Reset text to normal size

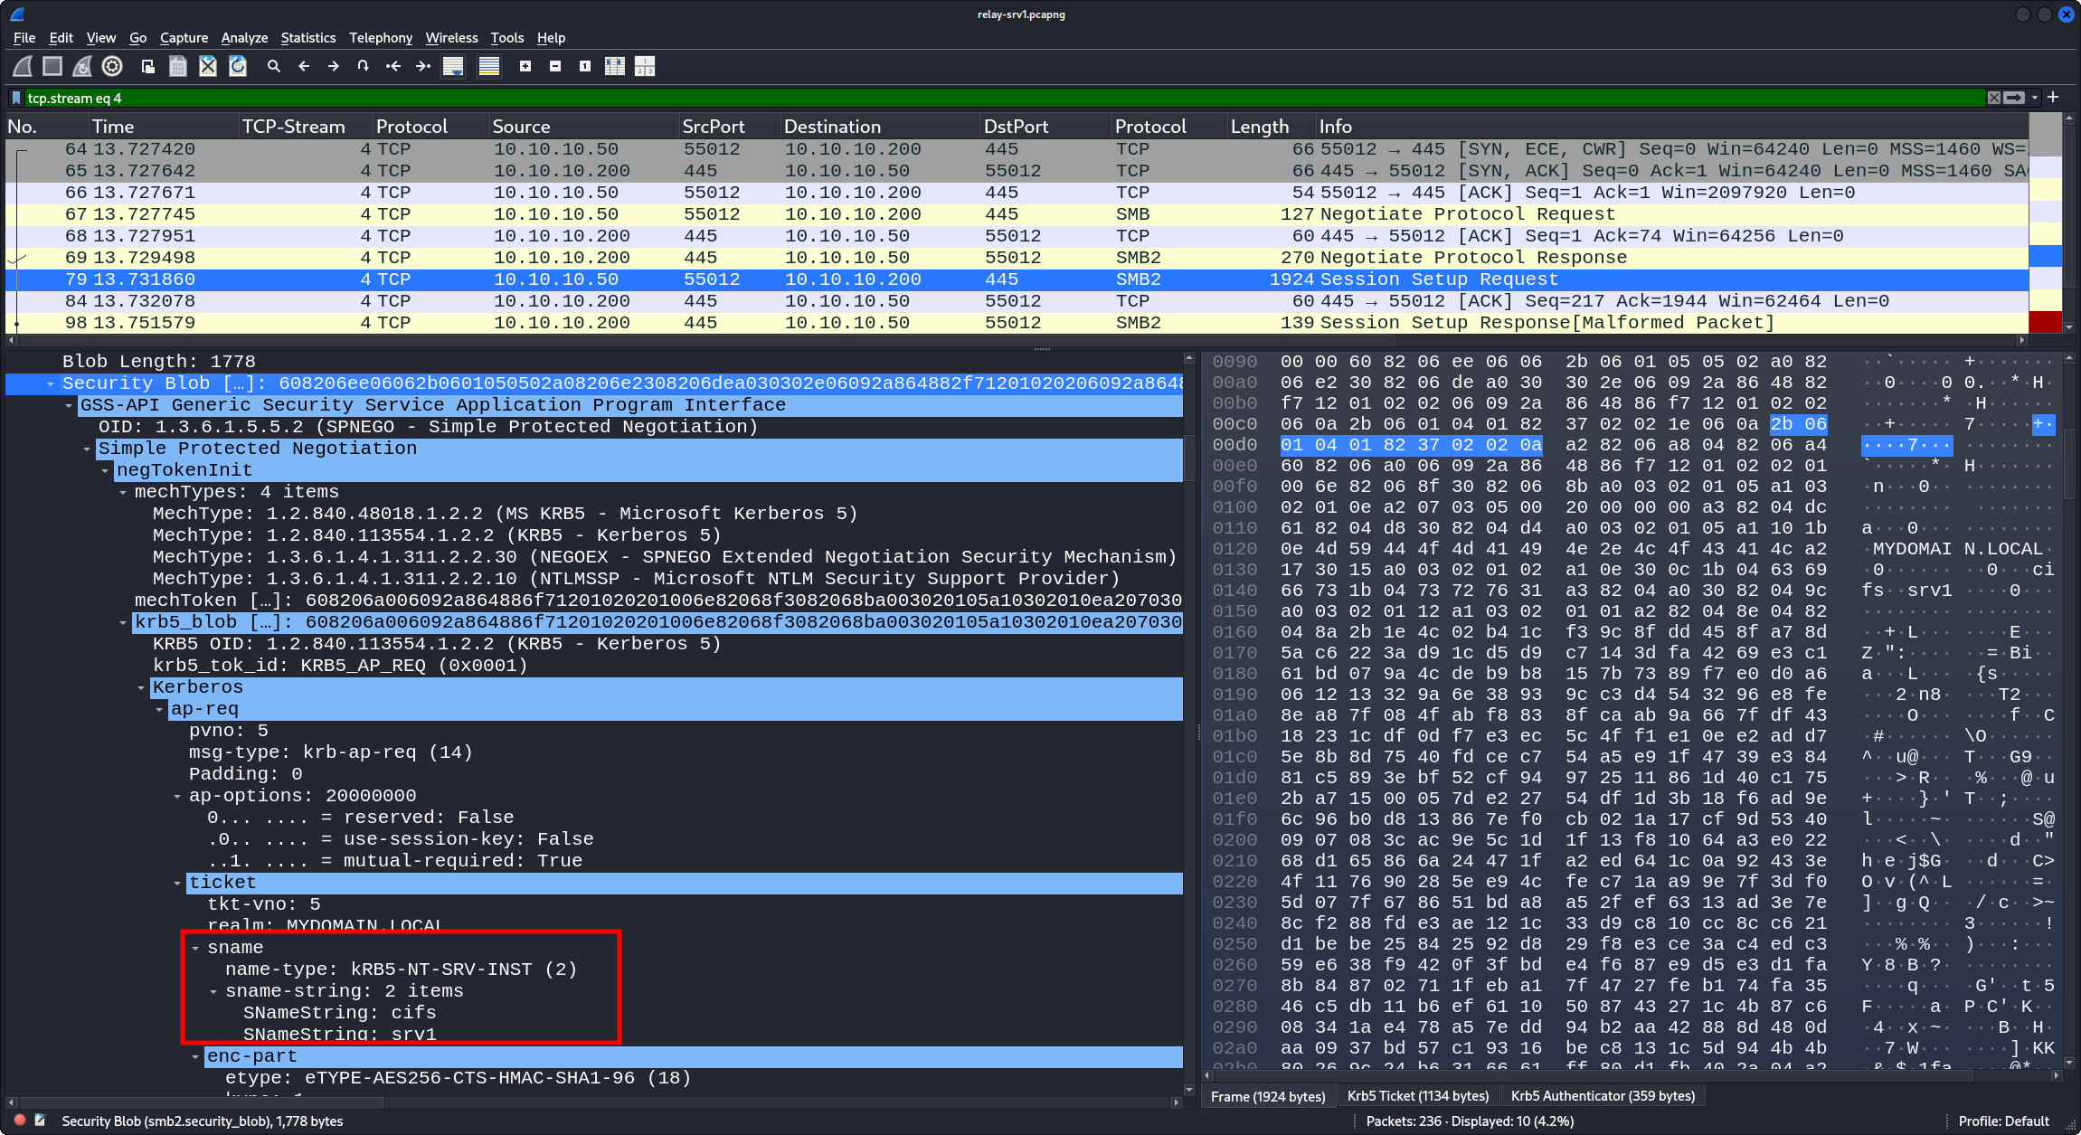coord(585,66)
